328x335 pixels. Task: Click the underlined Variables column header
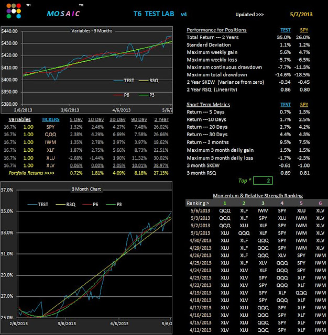tap(19, 119)
